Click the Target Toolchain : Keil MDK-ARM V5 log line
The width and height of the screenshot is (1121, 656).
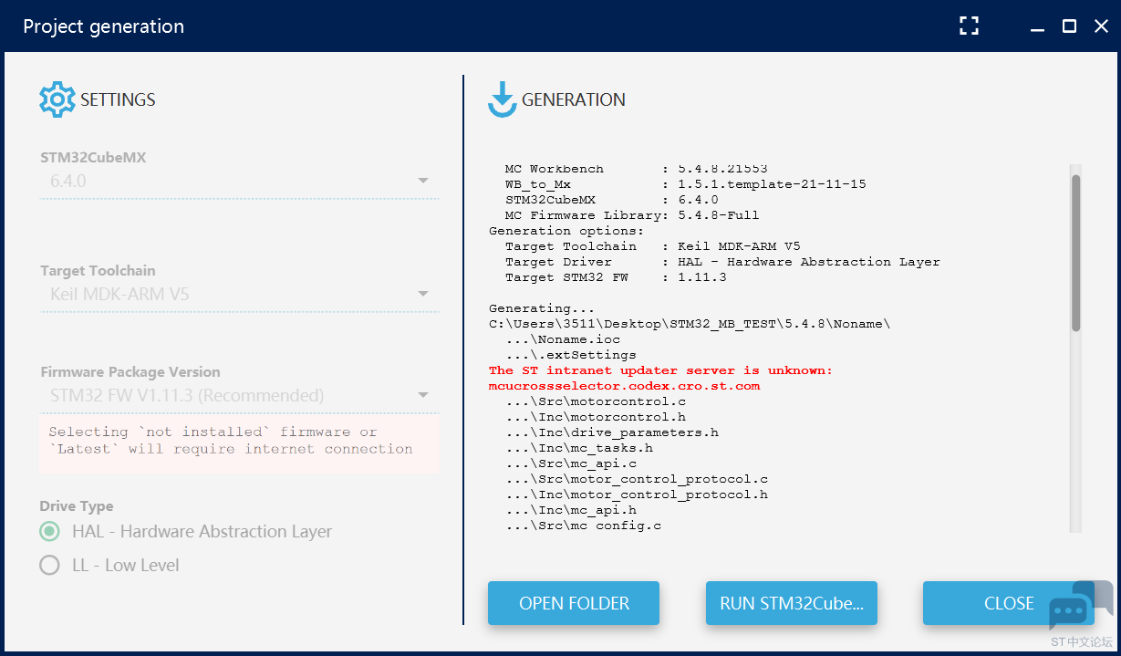[x=652, y=246]
